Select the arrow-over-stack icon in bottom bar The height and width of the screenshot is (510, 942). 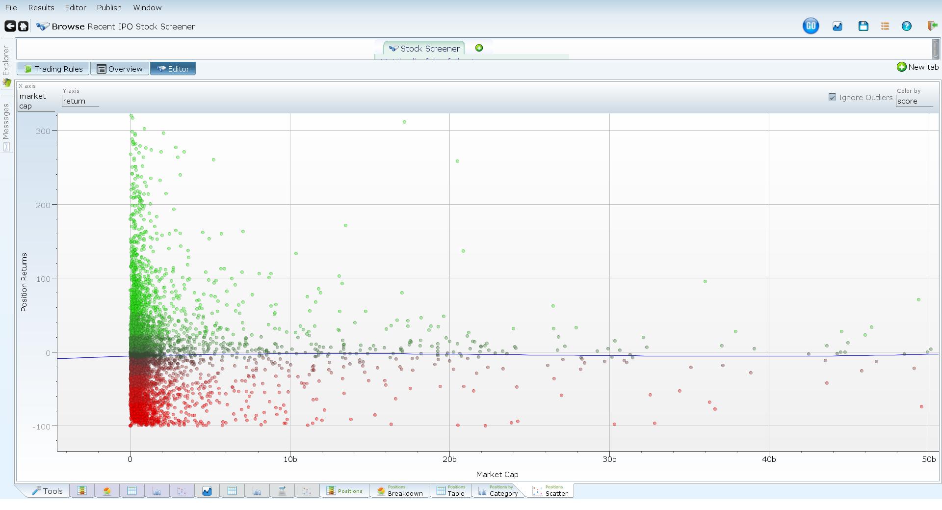(282, 490)
